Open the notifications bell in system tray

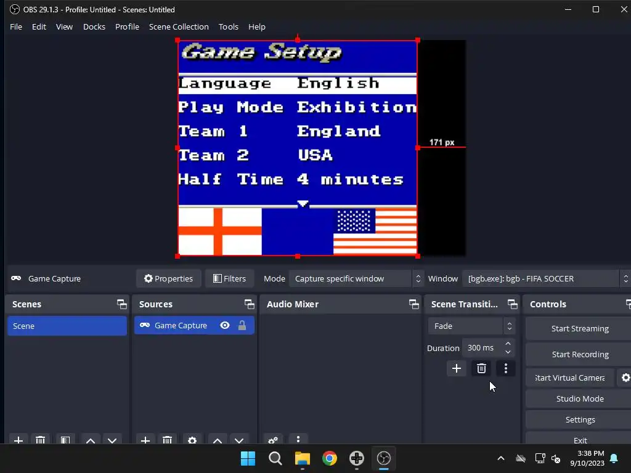(614, 458)
